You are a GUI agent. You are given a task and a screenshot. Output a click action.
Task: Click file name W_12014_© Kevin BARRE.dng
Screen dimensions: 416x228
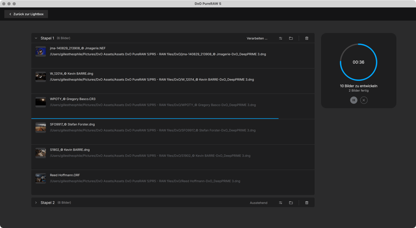[x=71, y=74]
